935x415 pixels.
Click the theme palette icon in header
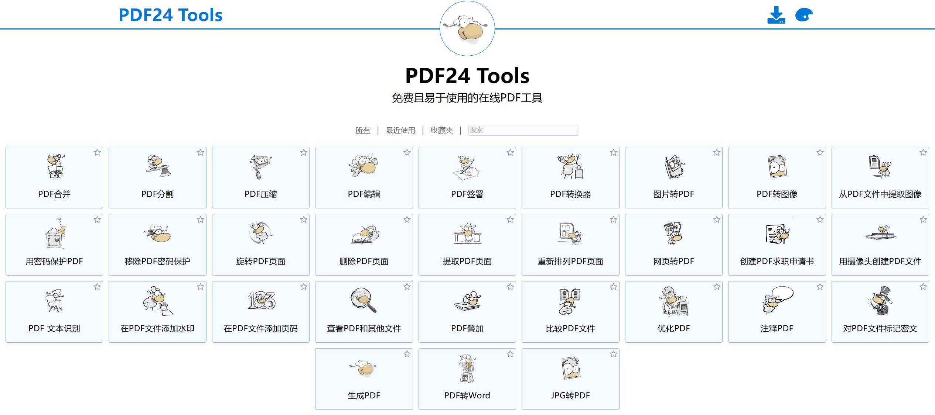804,15
